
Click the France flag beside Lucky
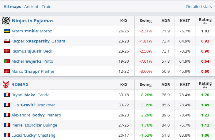coord(6,135)
